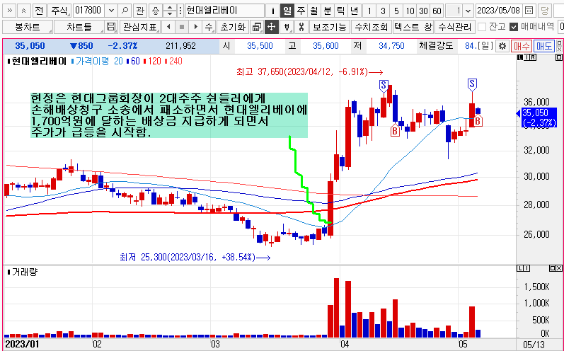
Task: Select interval 30 button
Action: 423,11
